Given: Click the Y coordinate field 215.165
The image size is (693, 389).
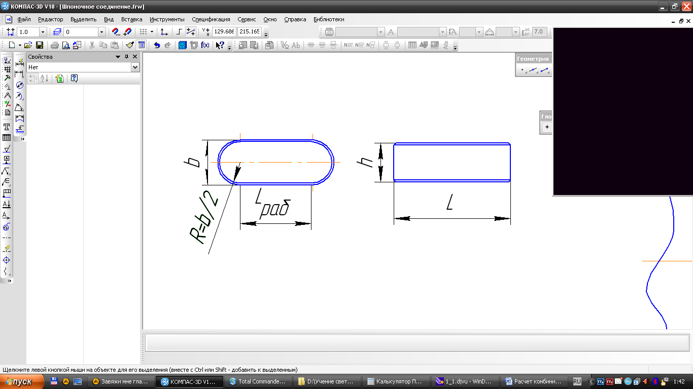Looking at the screenshot, I should (250, 32).
